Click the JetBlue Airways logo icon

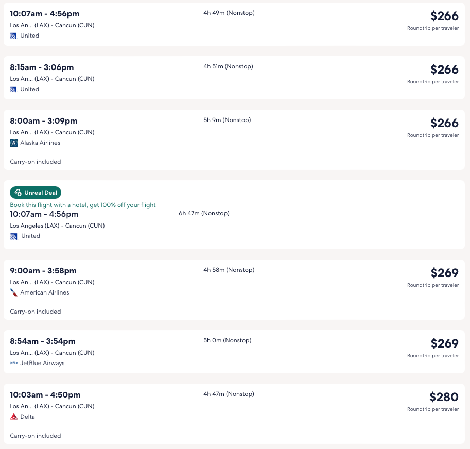14,363
